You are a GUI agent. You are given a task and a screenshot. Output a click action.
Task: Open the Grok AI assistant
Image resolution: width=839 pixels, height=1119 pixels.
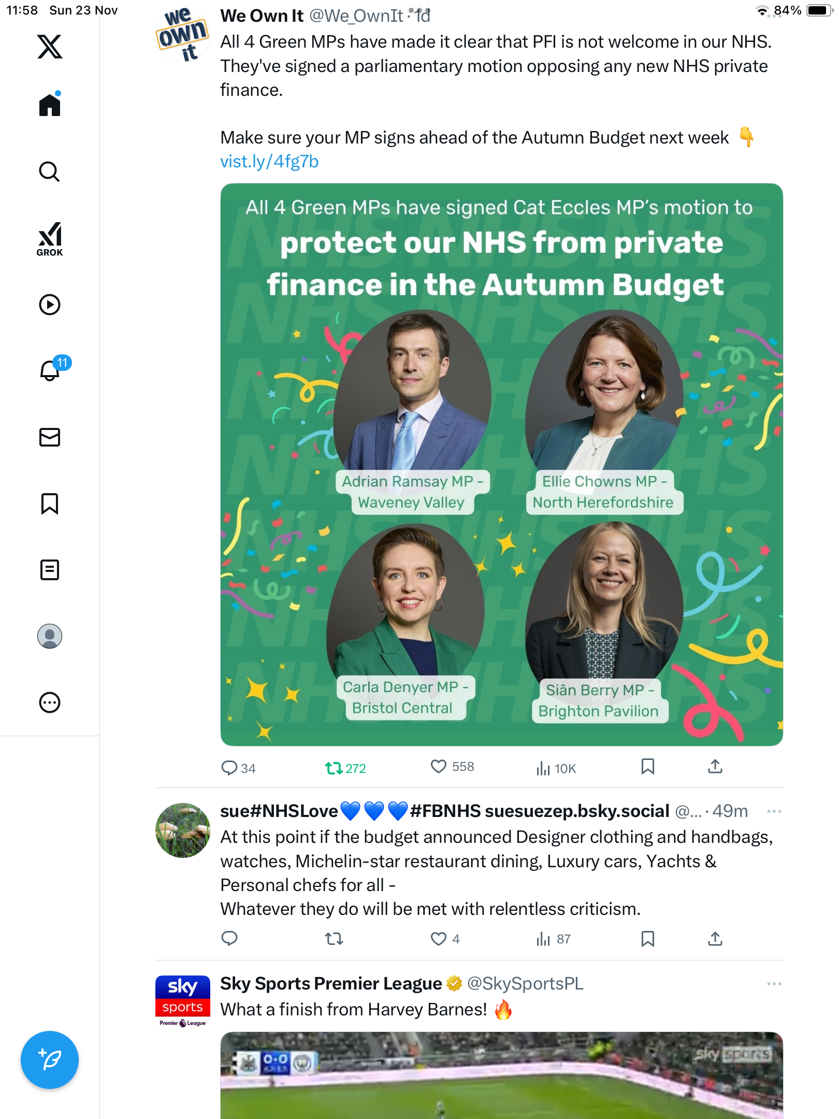[50, 239]
